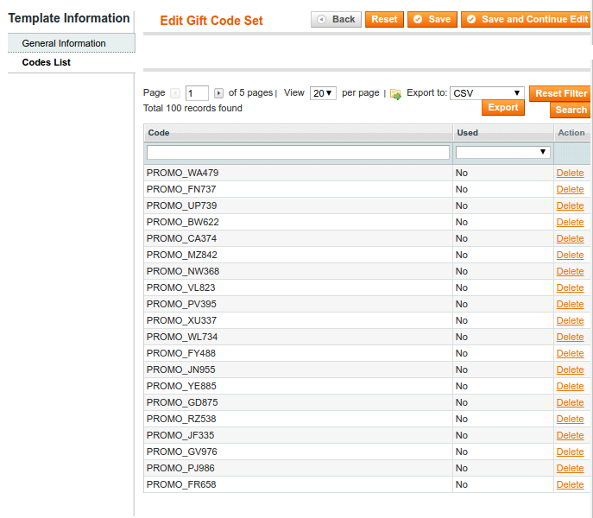Click Save and Continue Edit
Image resolution: width=593 pixels, height=518 pixels.
coord(526,19)
